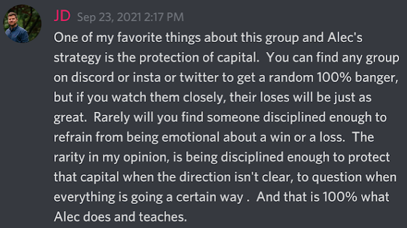This screenshot has width=407, height=228.
Task: Click the word "great." starting the fifth line
Action: 70,118
